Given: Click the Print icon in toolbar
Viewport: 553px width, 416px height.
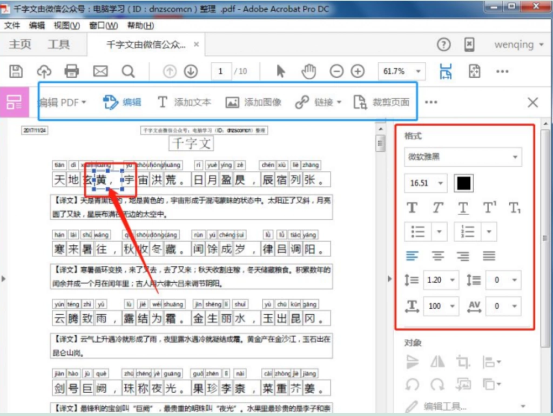Looking at the screenshot, I should (x=72, y=72).
